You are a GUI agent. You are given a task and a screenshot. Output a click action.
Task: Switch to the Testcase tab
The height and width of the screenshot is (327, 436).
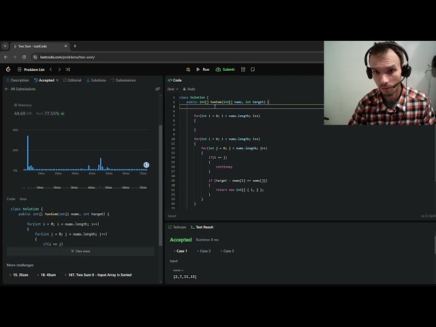coord(177,227)
